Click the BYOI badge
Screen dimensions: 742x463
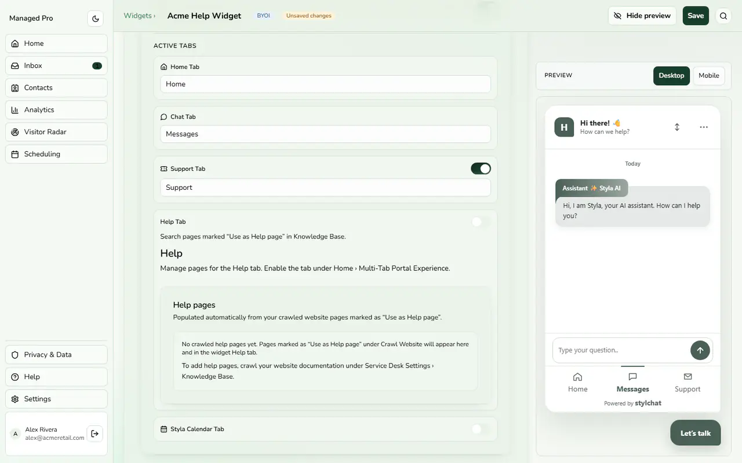coord(264,16)
